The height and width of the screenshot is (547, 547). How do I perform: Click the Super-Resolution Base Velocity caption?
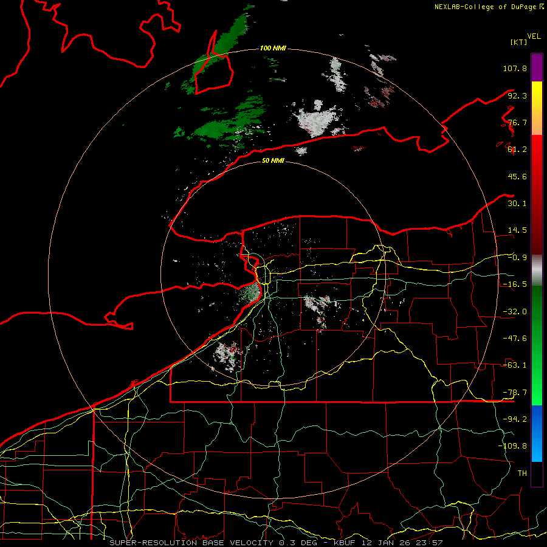[276, 543]
